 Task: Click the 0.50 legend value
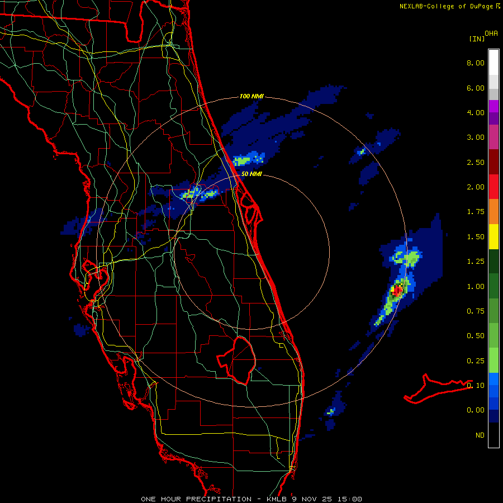[476, 336]
